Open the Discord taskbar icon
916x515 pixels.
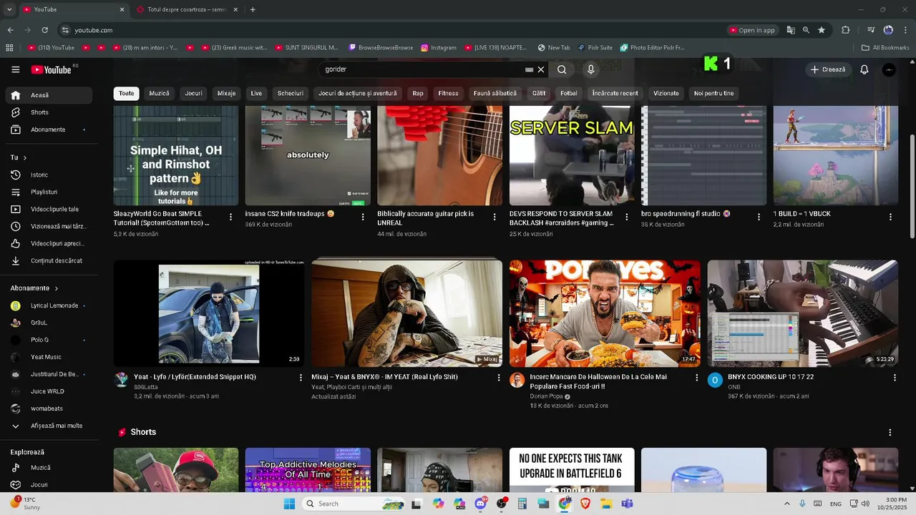click(x=481, y=504)
